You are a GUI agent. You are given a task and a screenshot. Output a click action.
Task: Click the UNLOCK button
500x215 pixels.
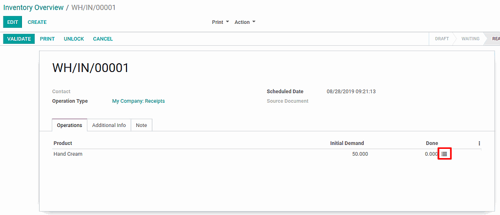pyautogui.click(x=74, y=39)
